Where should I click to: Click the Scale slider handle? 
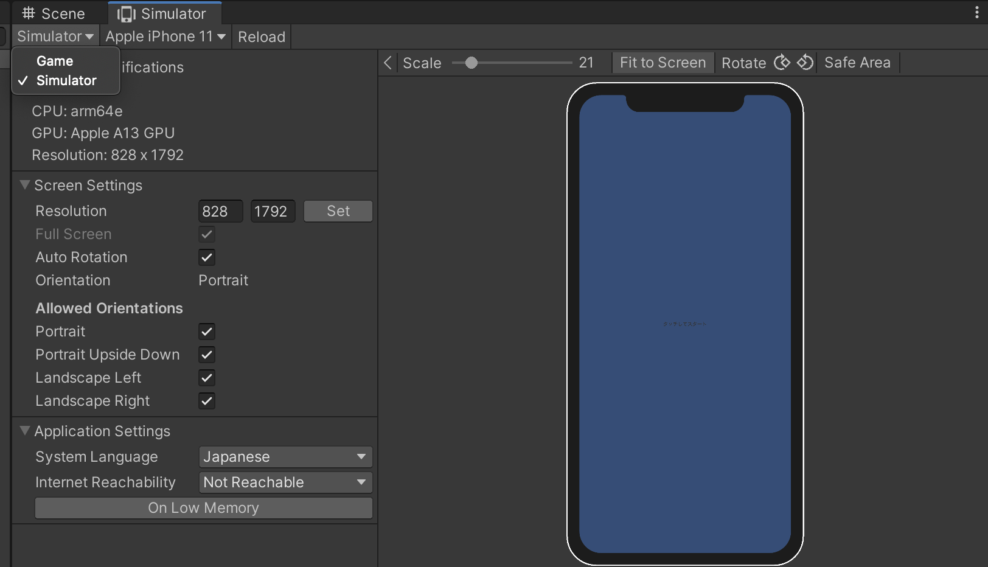point(471,63)
